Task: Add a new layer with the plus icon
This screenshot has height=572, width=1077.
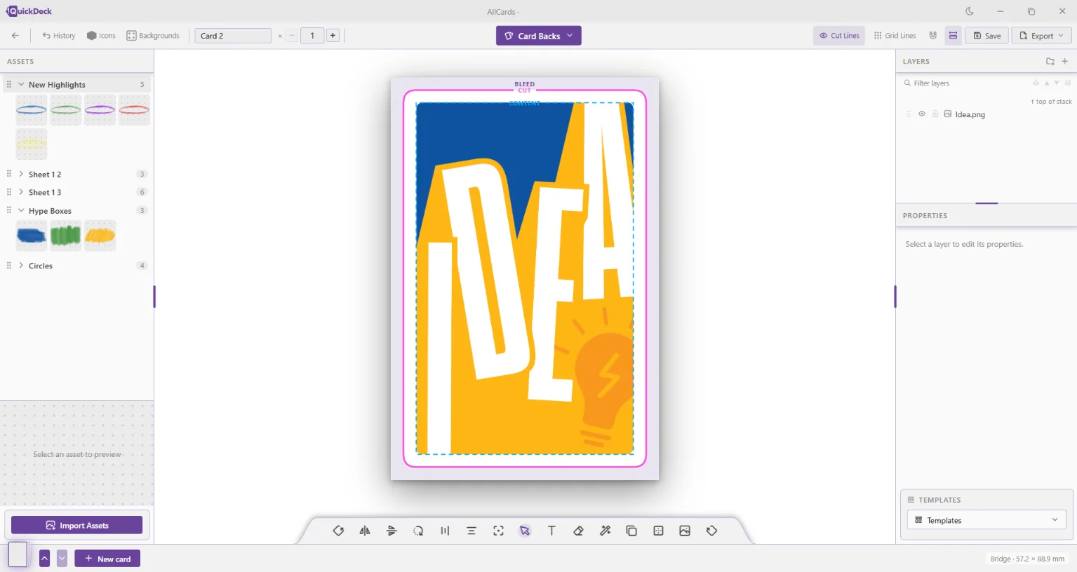Action: [1064, 61]
